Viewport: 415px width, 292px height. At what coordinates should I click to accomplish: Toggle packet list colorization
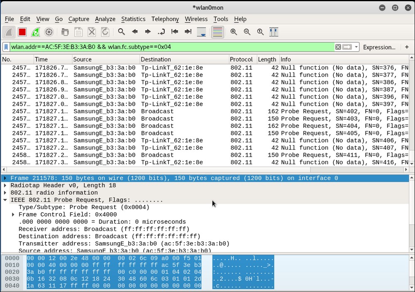pyautogui.click(x=217, y=32)
